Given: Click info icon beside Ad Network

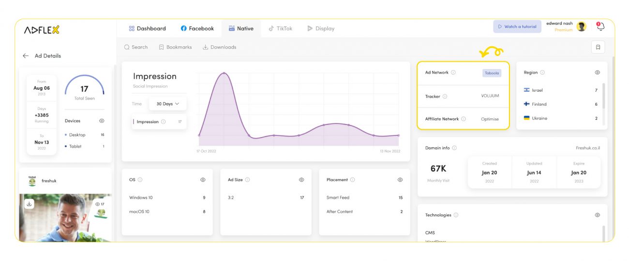Looking at the screenshot, I should click(453, 72).
